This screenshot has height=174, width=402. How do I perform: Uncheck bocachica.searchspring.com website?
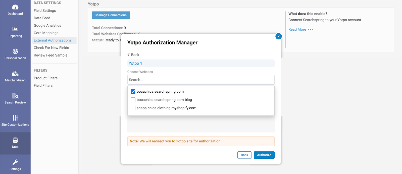[x=133, y=92]
